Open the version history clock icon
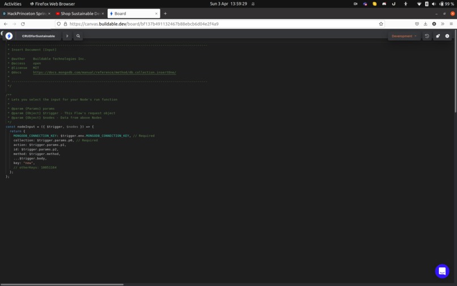The width and height of the screenshot is (457, 286). click(x=427, y=36)
